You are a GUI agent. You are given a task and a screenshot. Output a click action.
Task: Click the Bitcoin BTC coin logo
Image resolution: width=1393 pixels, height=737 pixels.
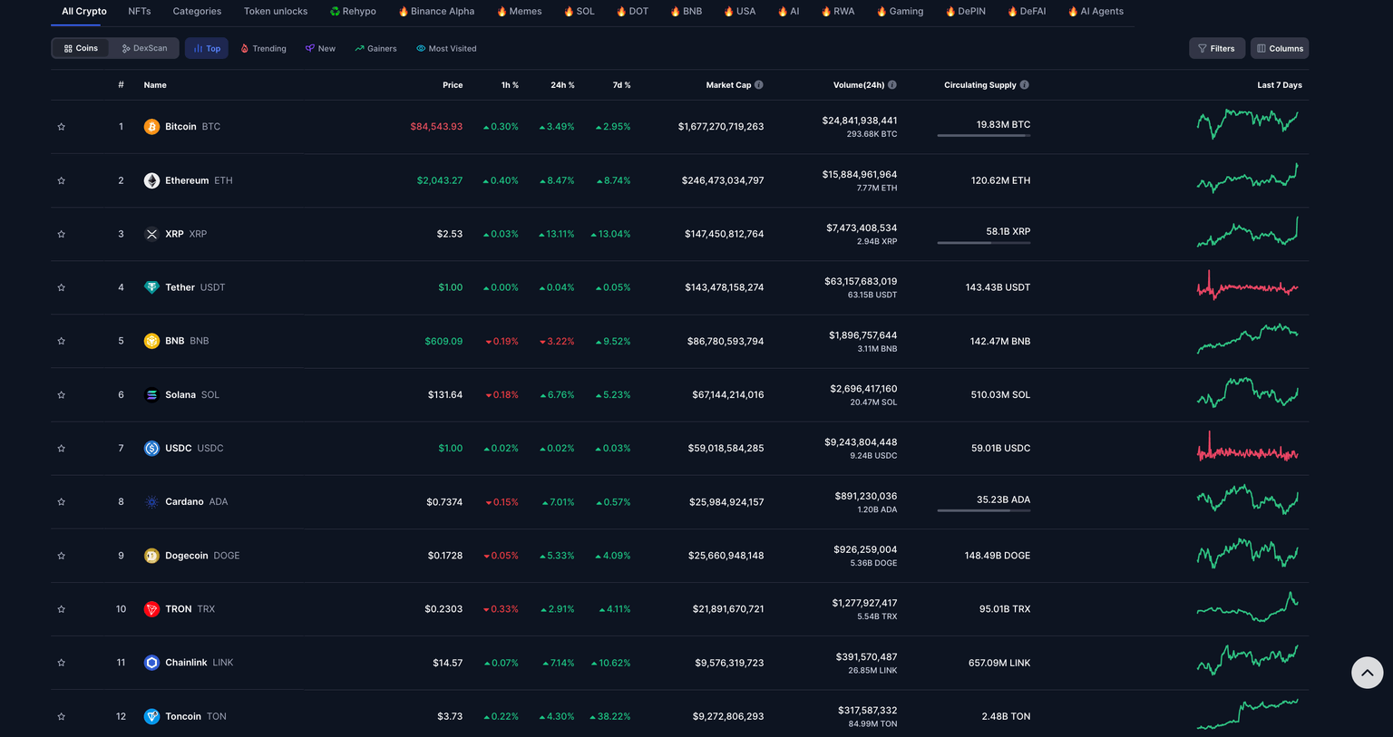(x=151, y=126)
